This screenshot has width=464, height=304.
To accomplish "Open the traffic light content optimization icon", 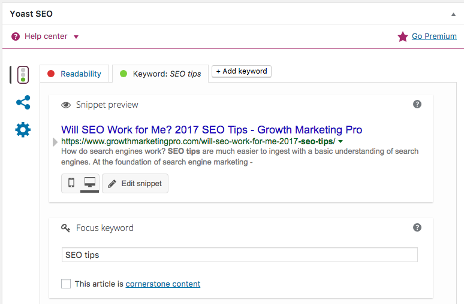I will pos(23,75).
